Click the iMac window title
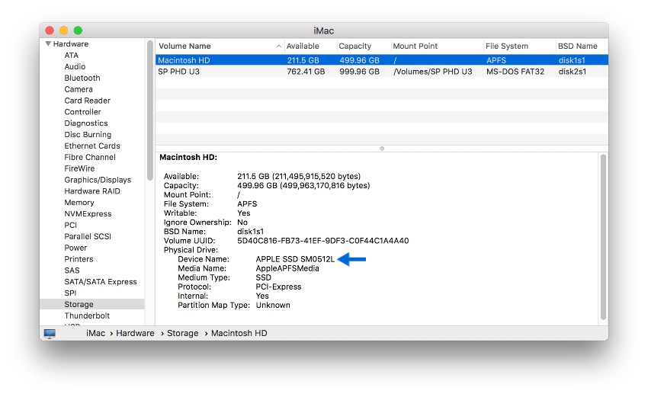Screen dimensions: 648x397 click(x=323, y=31)
